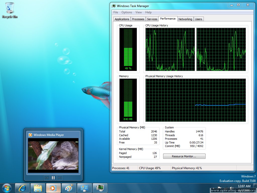Click the Up Time value 0:00:27:34
257x193 pixels.
click(196, 142)
